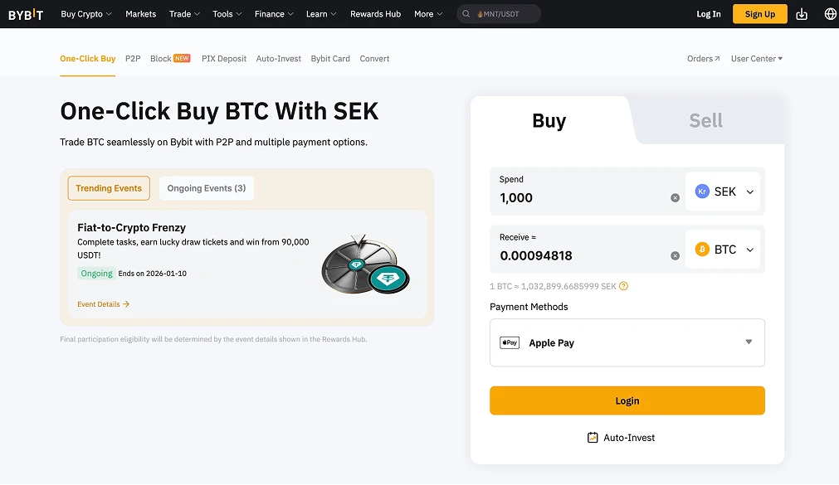Click the Auto-Invest calendar icon below Login
Screen dimensions: 839x485
click(x=593, y=437)
